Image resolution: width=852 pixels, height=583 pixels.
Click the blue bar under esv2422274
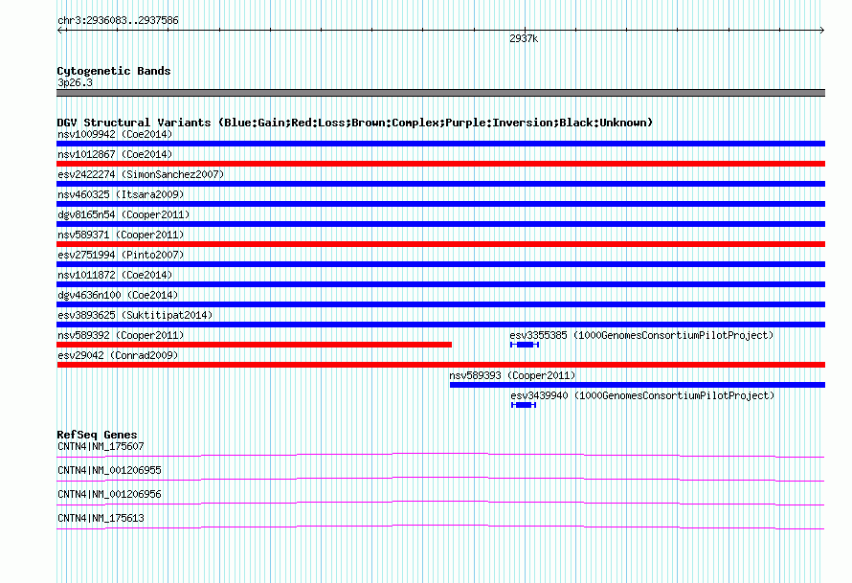point(440,184)
